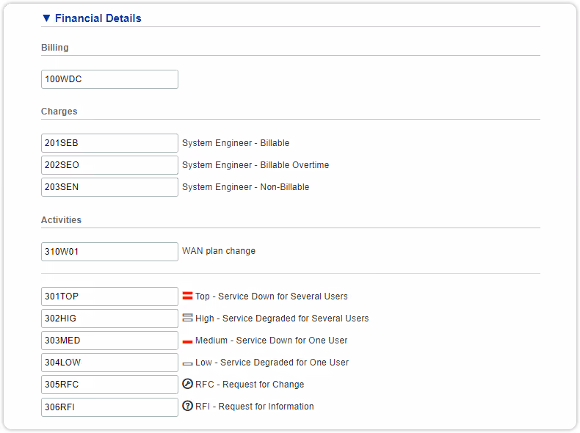This screenshot has height=433, width=580.
Task: Click the Top priority double red bar icon
Action: click(x=187, y=296)
